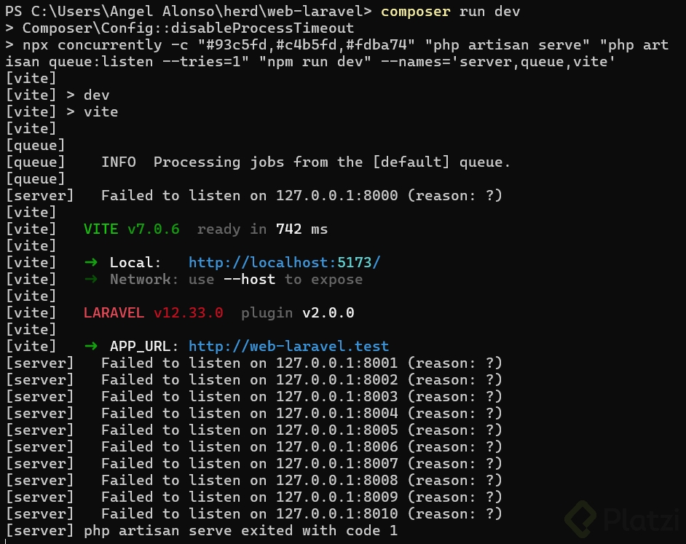This screenshot has height=544, width=686.
Task: Click the "742 ms" ready time
Action: [301, 229]
